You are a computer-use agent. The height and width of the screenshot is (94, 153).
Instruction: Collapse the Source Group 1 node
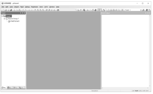coord(4,19)
